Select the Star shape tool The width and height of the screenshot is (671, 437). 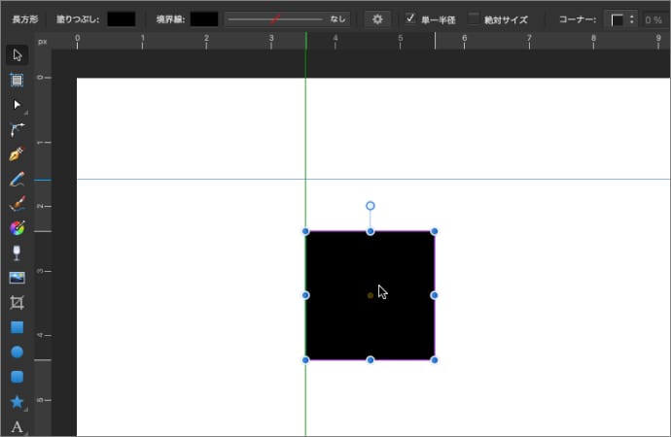click(17, 401)
